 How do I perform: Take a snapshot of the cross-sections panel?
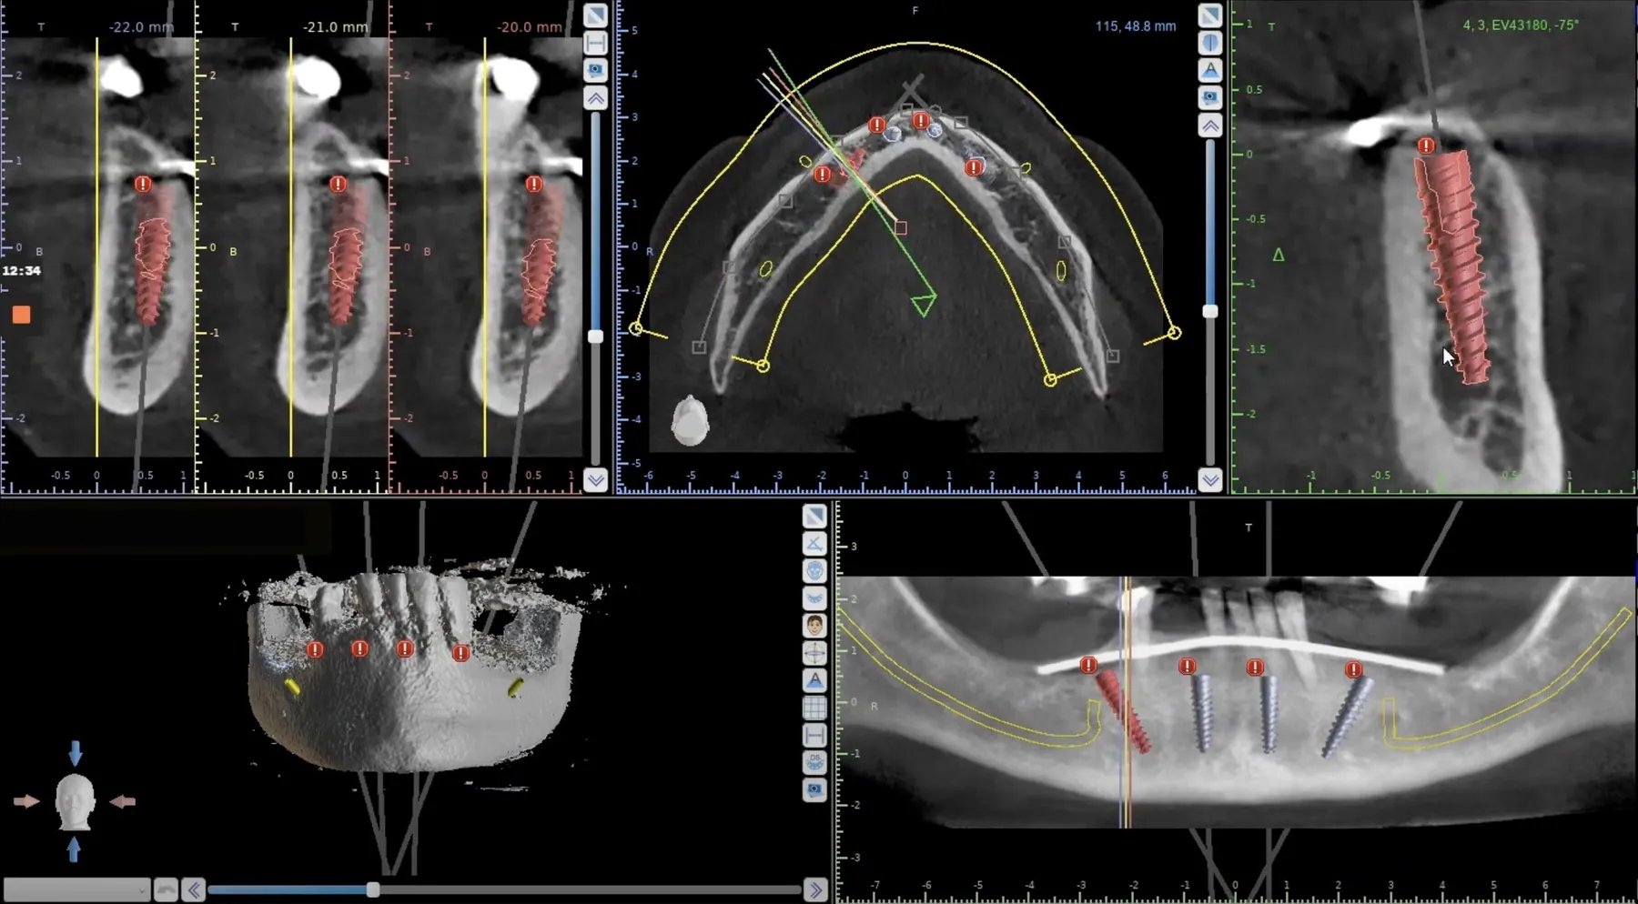coord(595,70)
